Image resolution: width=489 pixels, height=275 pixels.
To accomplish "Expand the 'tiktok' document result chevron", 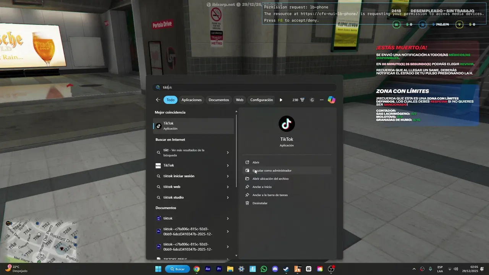I will [x=228, y=218].
